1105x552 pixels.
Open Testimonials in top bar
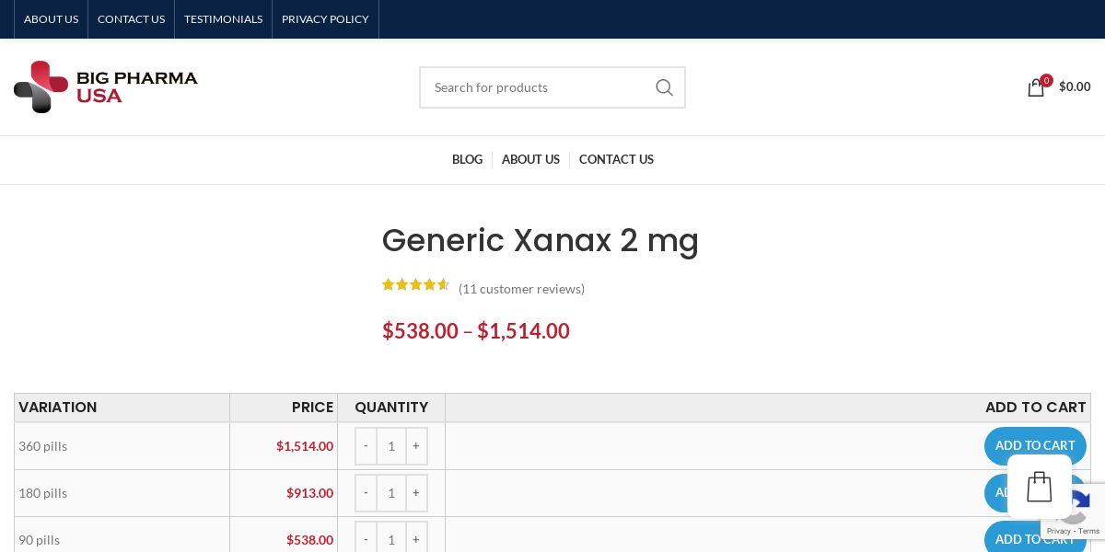click(x=223, y=19)
